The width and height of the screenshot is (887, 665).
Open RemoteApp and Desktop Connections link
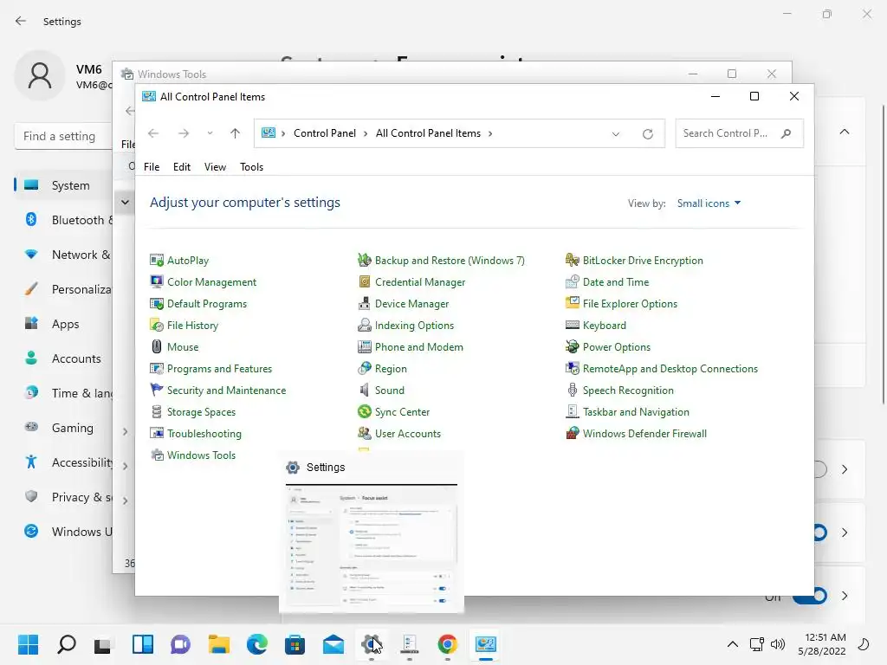point(670,369)
